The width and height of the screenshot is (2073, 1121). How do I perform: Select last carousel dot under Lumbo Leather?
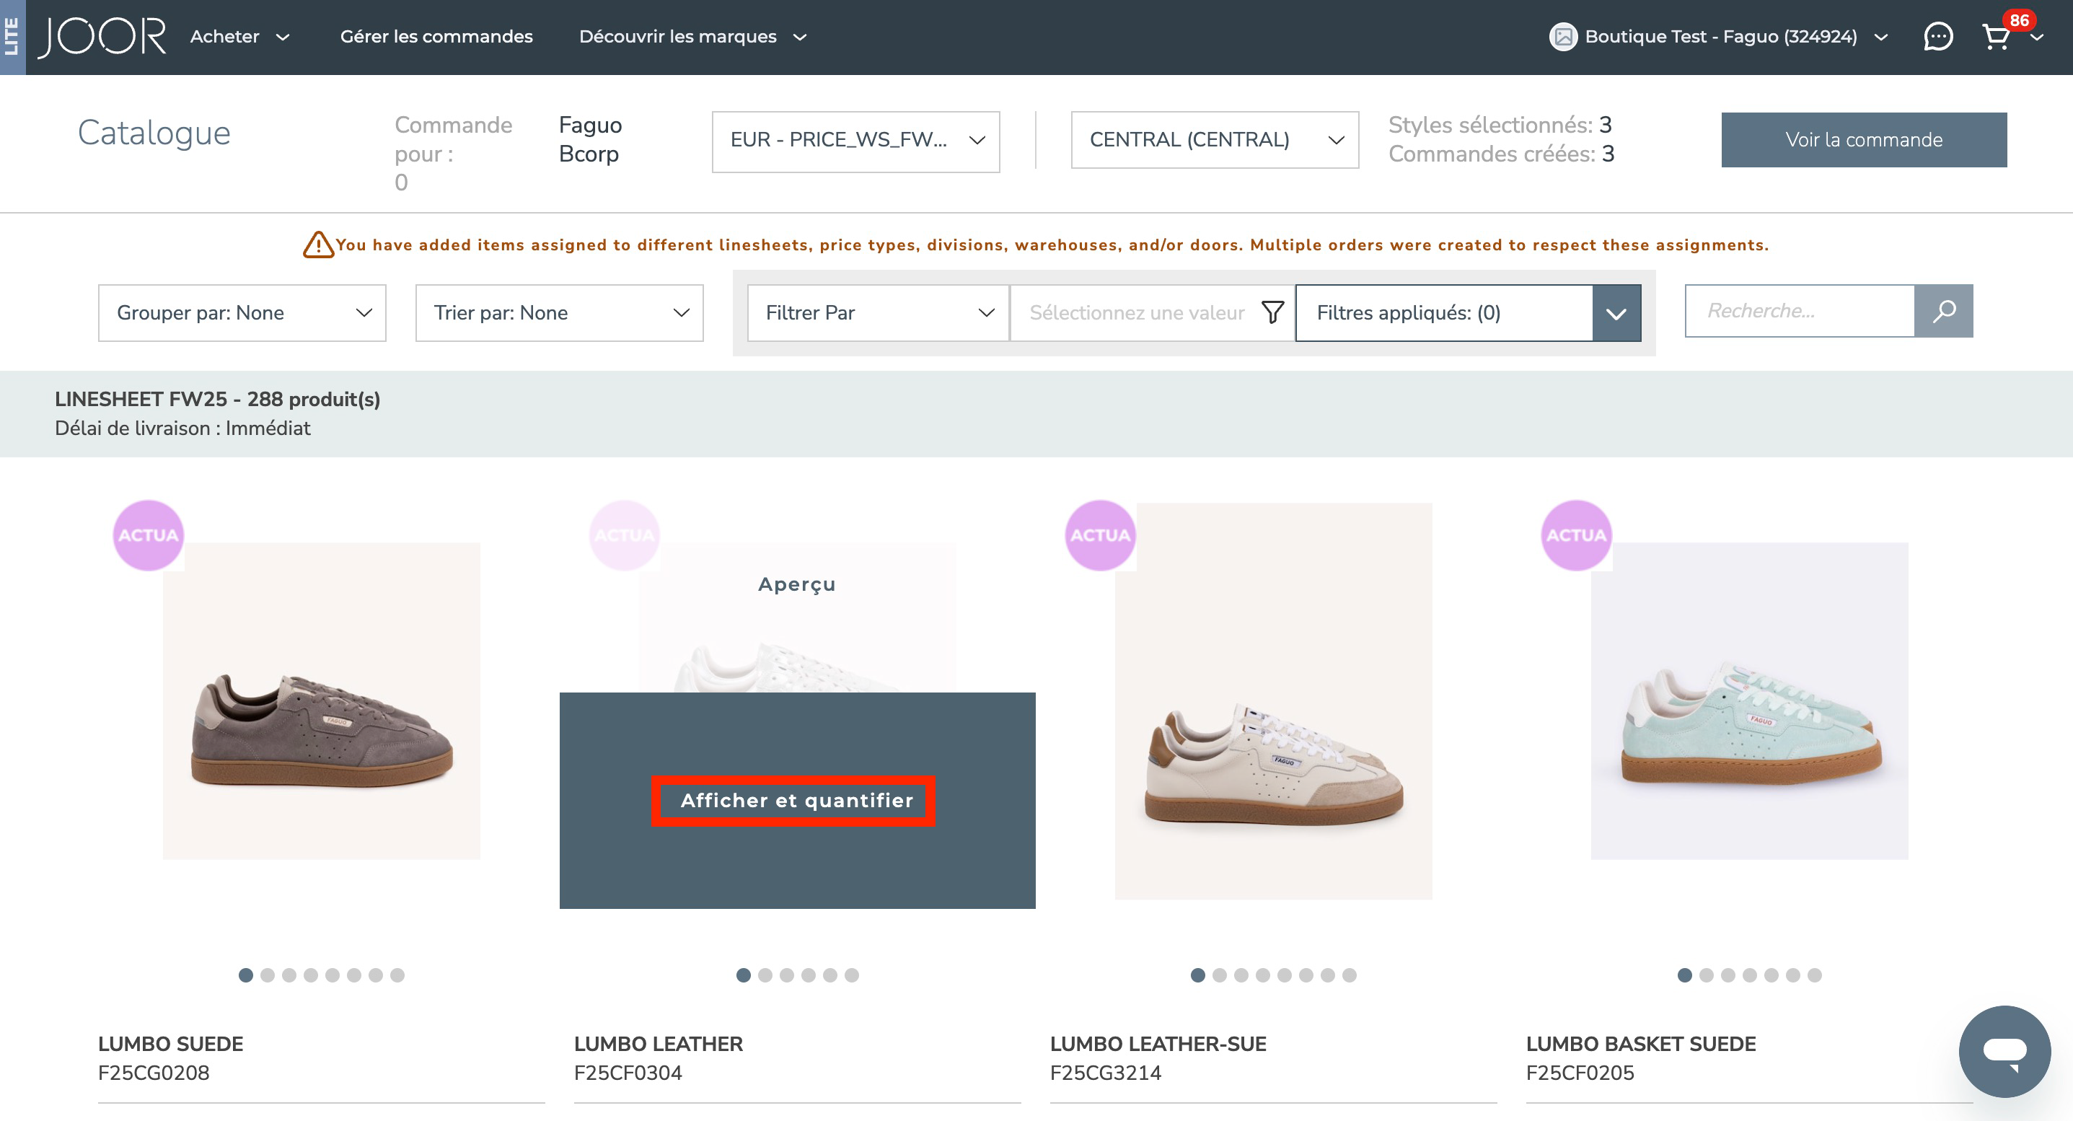coord(853,975)
